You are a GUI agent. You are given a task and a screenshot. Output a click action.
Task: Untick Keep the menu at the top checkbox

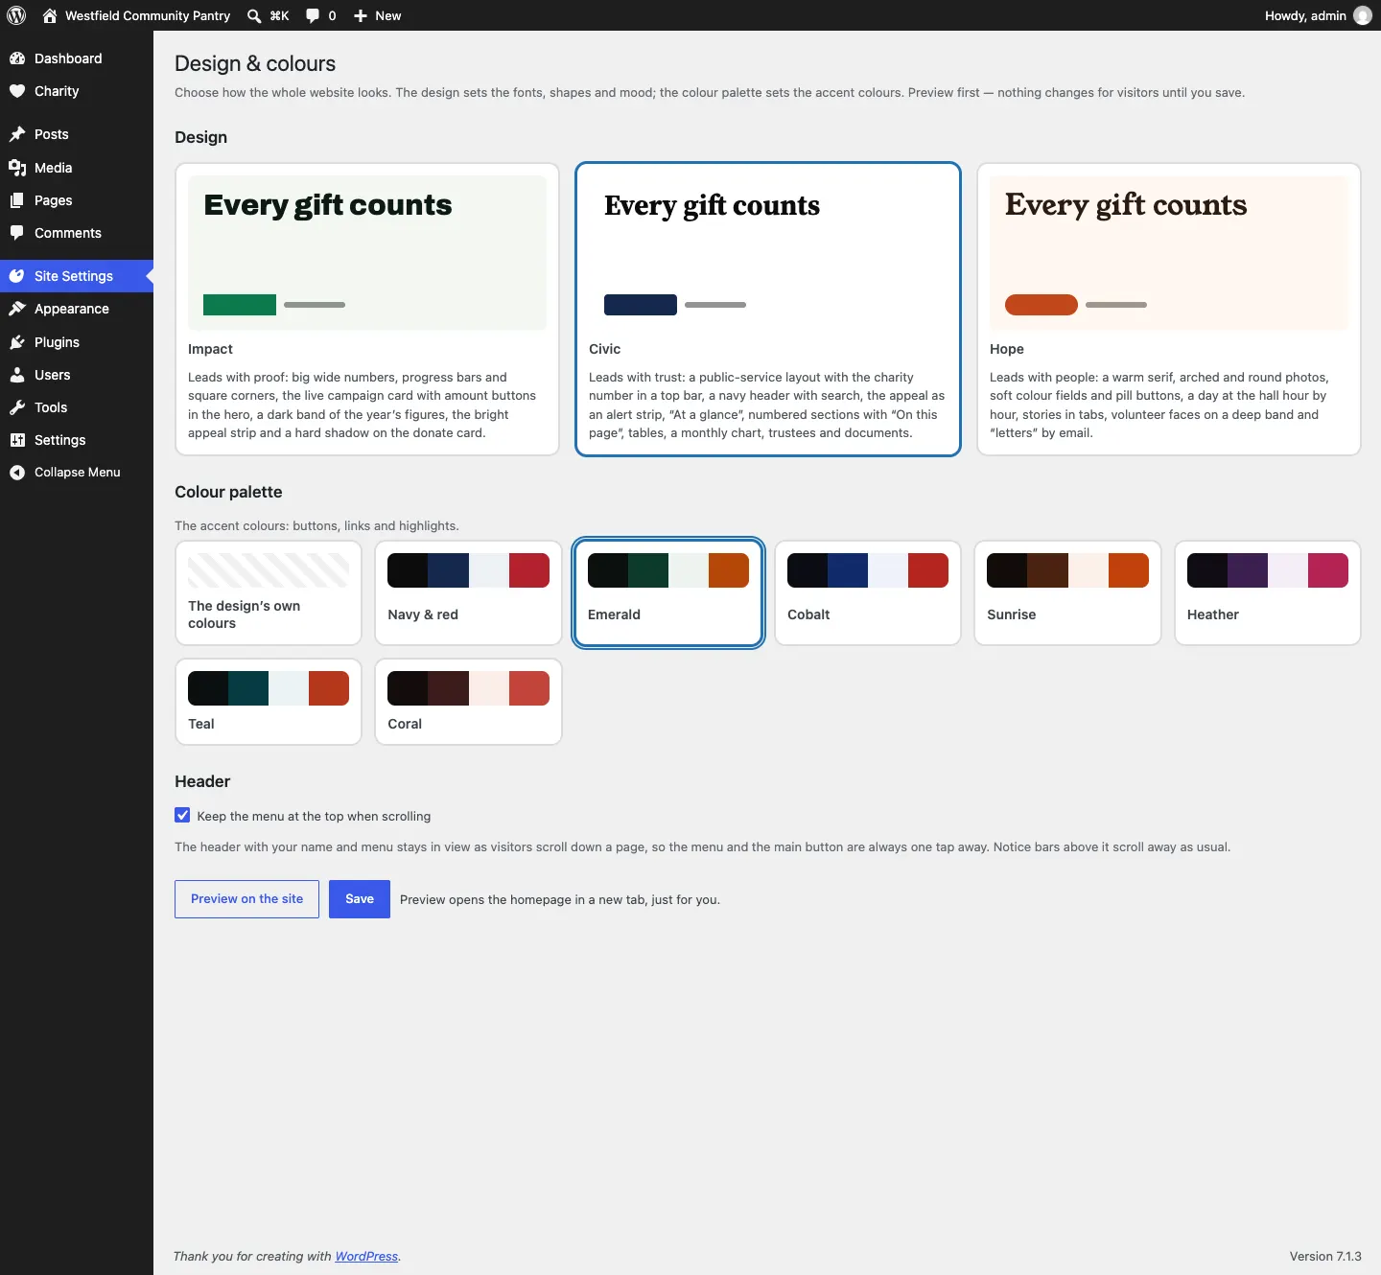tap(182, 815)
